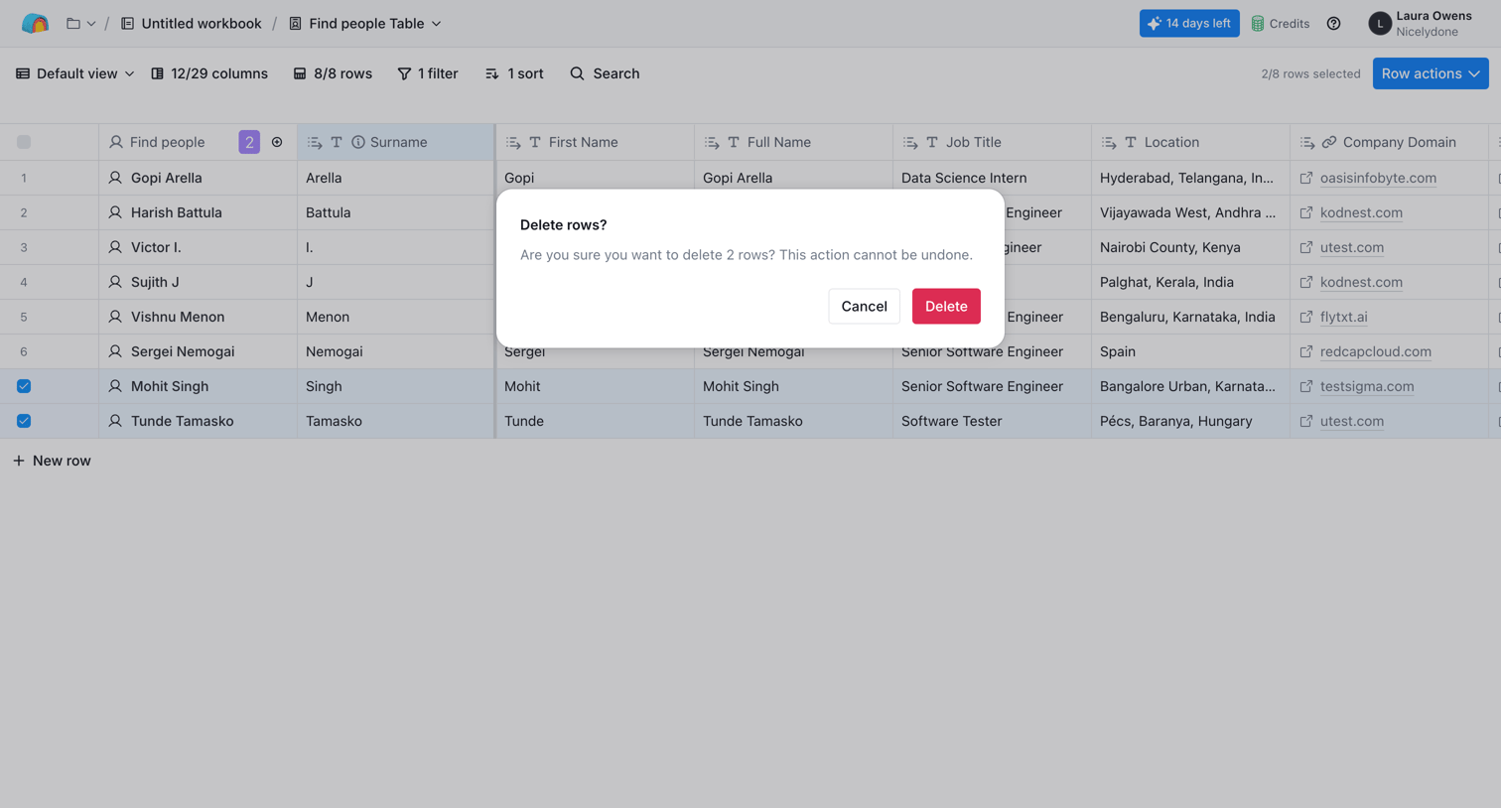This screenshot has height=808, width=1501.
Task: Click the person icon next to Victor I.
Action: (115, 247)
